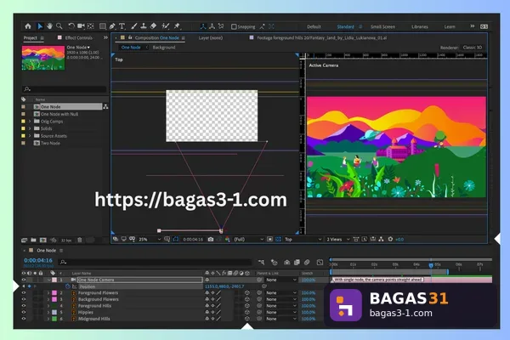The height and width of the screenshot is (340, 510).
Task: Hide the Foreground Hills layer eye
Action: pos(24,306)
